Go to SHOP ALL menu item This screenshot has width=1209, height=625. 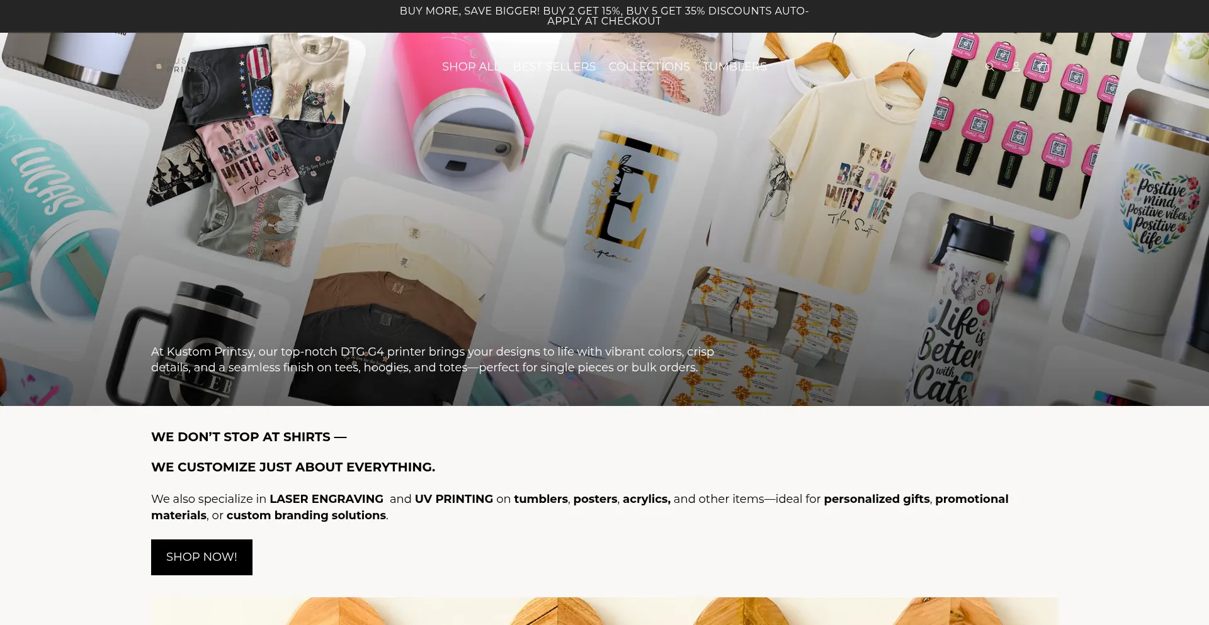click(x=471, y=67)
